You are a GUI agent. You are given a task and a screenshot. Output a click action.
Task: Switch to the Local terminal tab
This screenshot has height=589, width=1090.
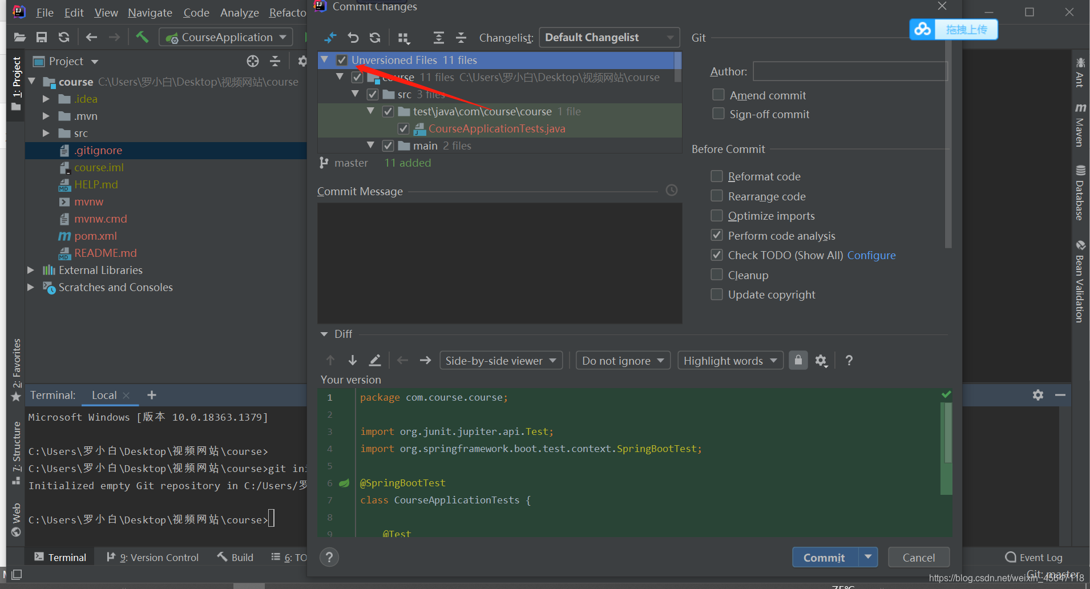(104, 395)
